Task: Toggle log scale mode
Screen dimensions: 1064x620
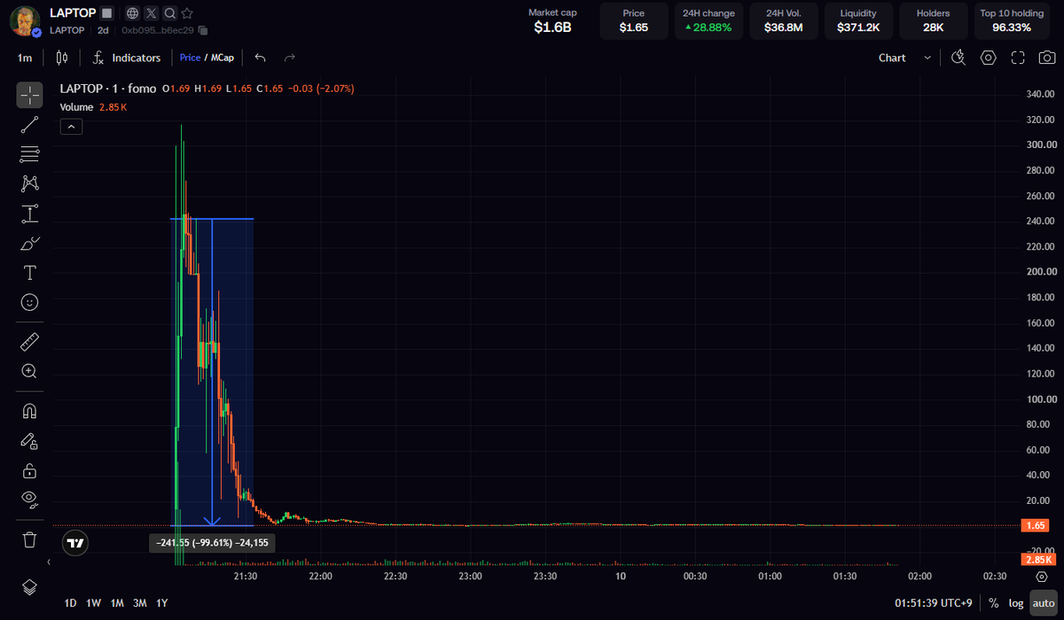Action: pyautogui.click(x=1015, y=603)
